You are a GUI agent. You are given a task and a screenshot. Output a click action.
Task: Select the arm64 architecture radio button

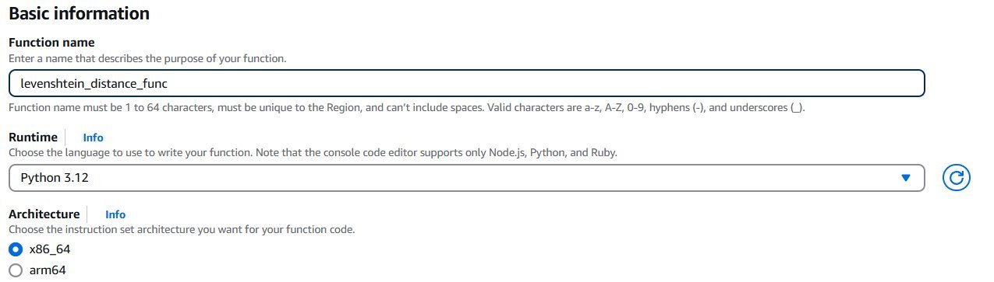click(x=15, y=270)
